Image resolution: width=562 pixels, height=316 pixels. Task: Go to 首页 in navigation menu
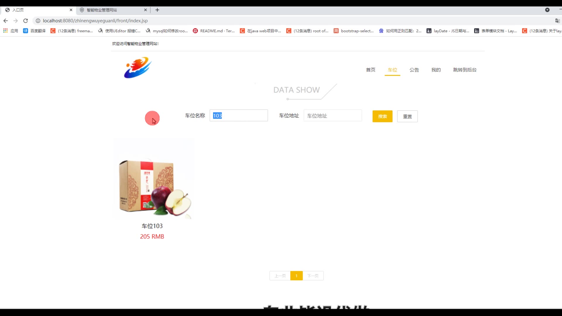click(371, 70)
